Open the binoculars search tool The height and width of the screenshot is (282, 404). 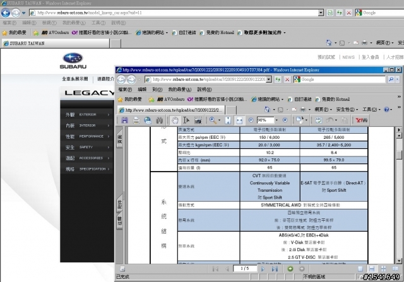click(159, 120)
